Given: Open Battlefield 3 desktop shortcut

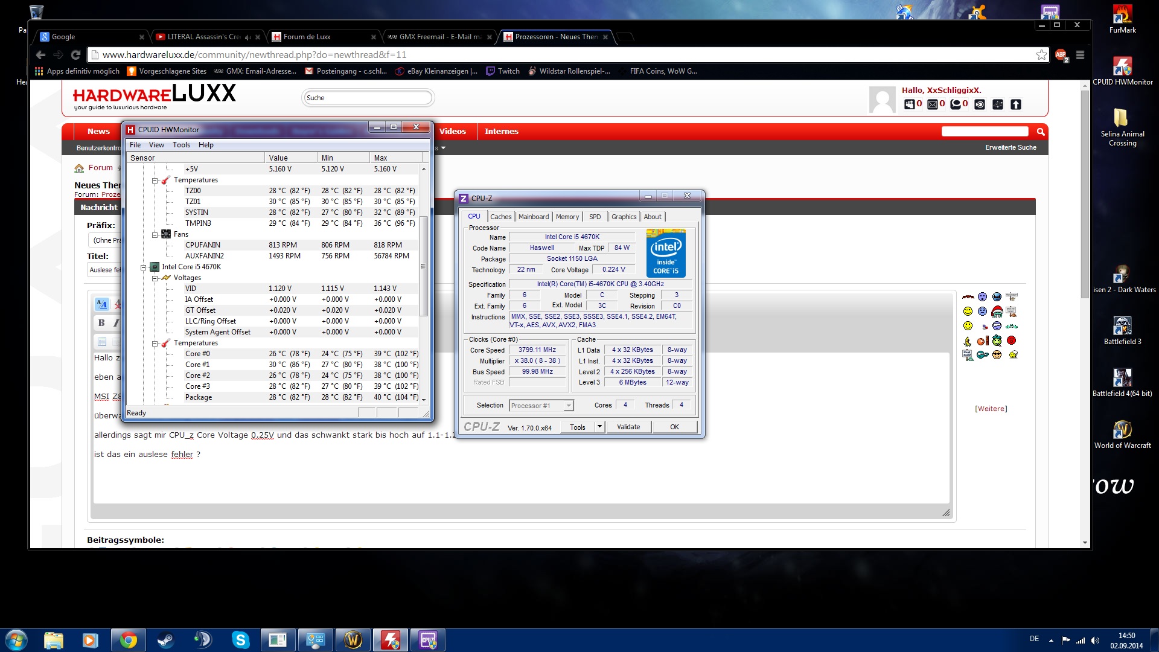Looking at the screenshot, I should tap(1122, 331).
